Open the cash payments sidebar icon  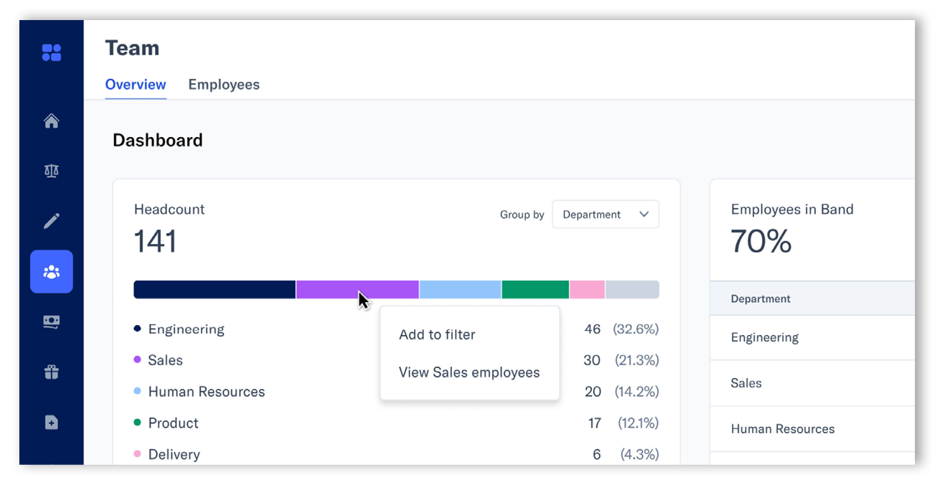click(51, 321)
